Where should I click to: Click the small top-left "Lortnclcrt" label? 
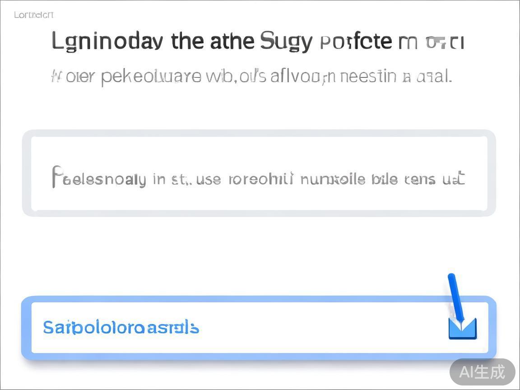pos(34,15)
